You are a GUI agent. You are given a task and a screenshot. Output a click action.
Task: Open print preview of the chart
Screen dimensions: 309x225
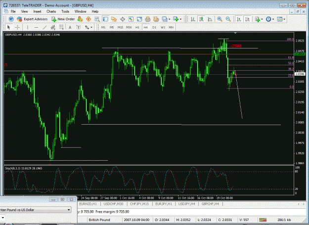pos(156,19)
